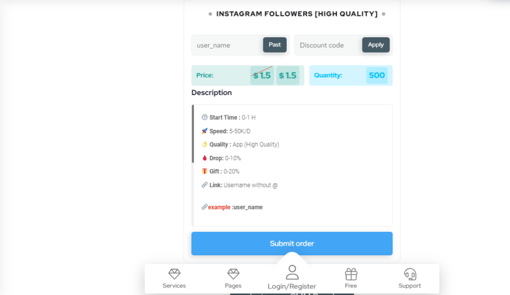510x295 pixels.
Task: Select the Quantity value 500
Action: [x=376, y=75]
